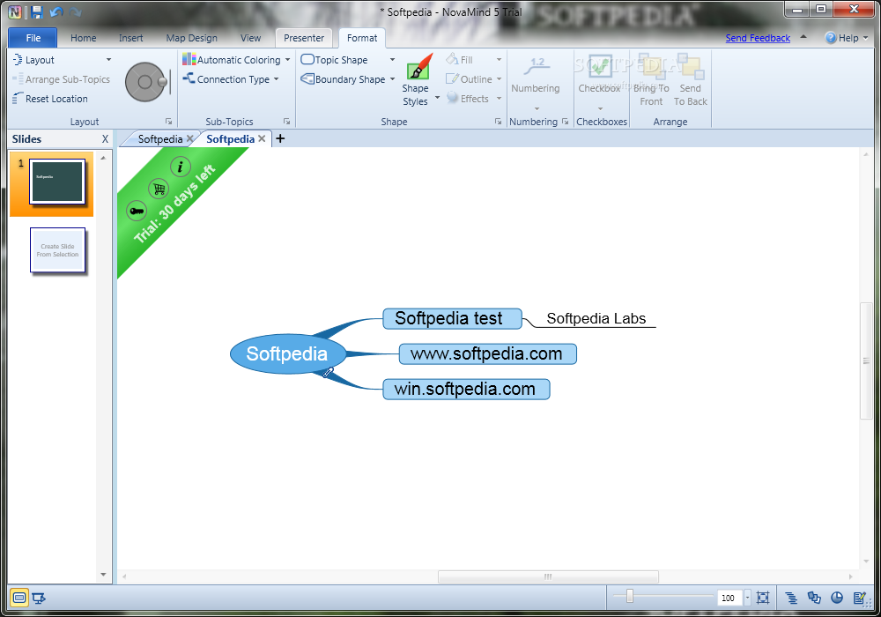
Task: Switch to the Presenter tab
Action: [x=303, y=38]
